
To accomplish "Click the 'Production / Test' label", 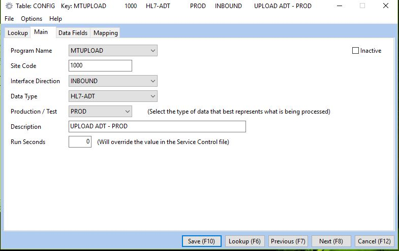I will [x=34, y=112].
